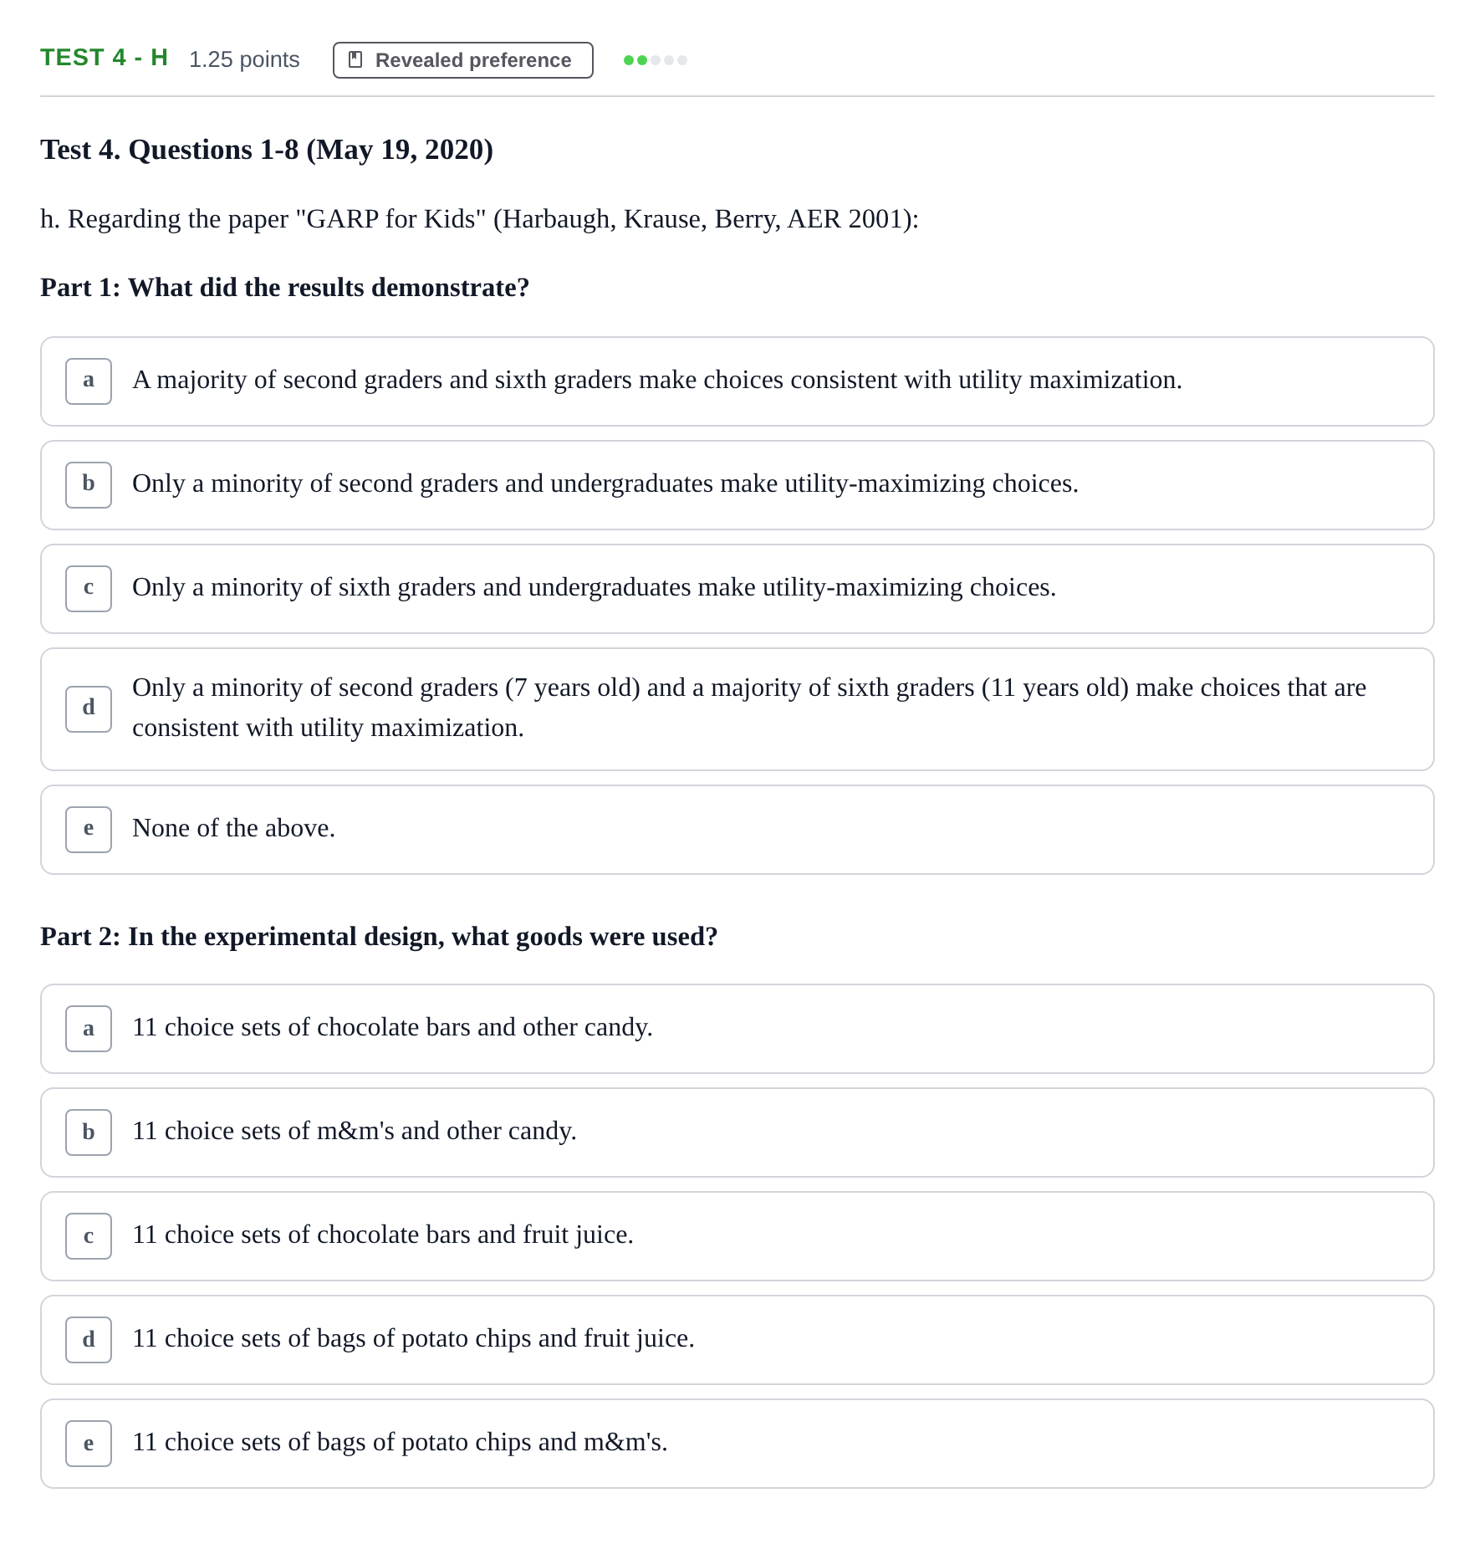Select Part 1 option a letter box
Image resolution: width=1475 pixels, height=1544 pixels.
[x=89, y=381]
